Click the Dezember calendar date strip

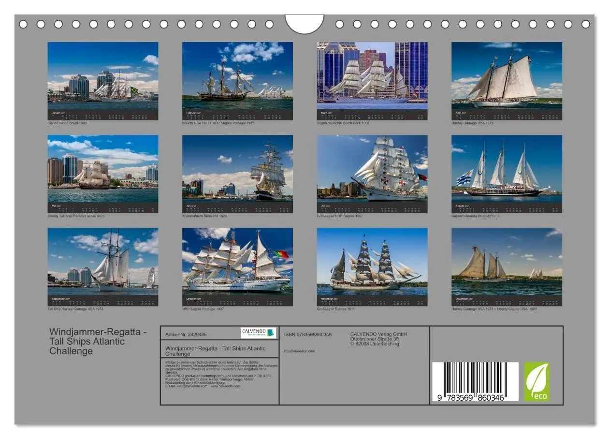[x=507, y=301]
